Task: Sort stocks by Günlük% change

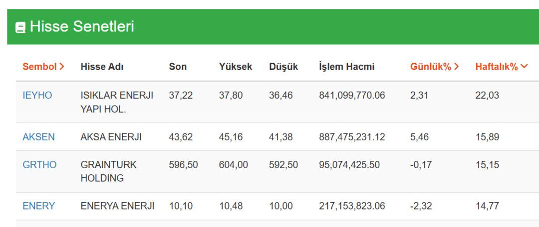Action: pyautogui.click(x=434, y=67)
